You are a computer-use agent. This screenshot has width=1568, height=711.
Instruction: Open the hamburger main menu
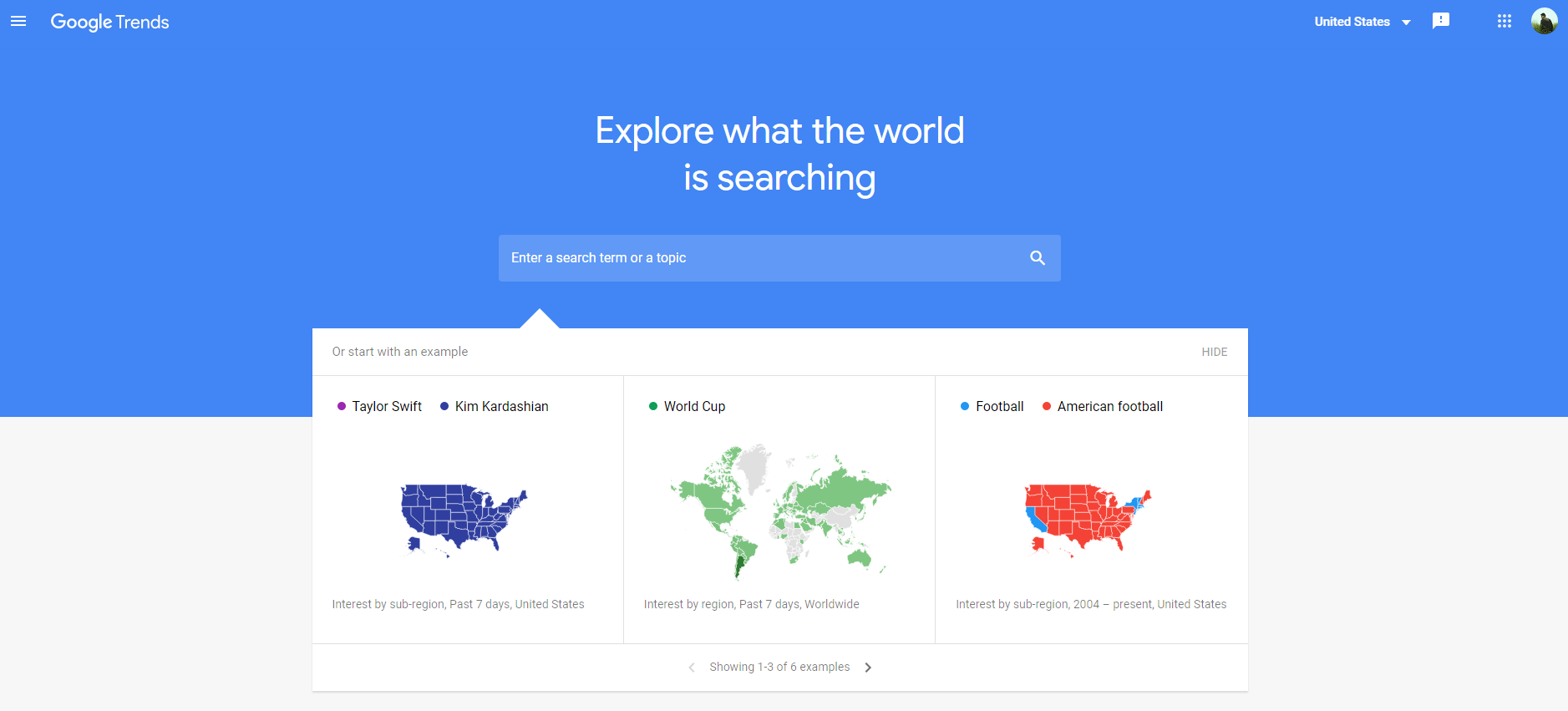[x=18, y=22]
